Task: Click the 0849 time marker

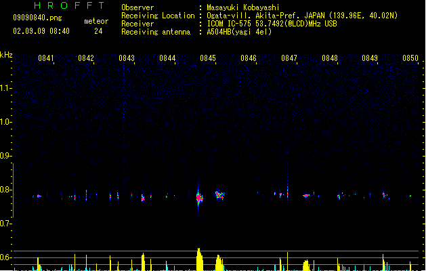Action: (370, 58)
